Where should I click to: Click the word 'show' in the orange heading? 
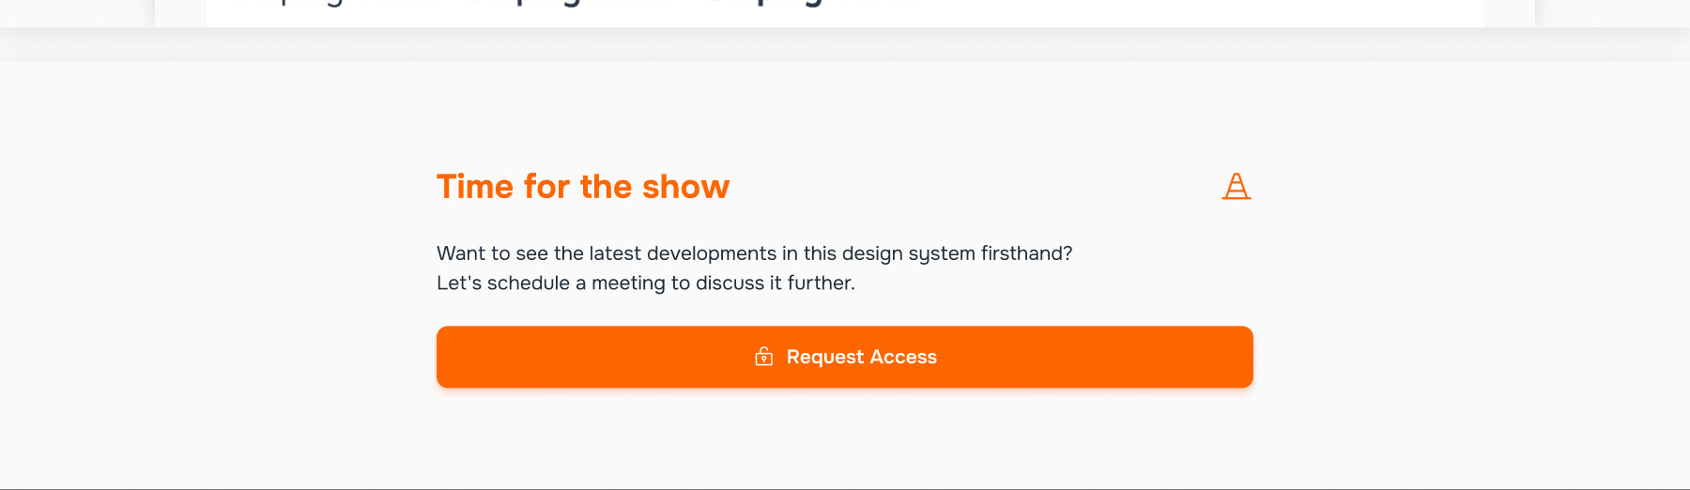[x=686, y=187]
